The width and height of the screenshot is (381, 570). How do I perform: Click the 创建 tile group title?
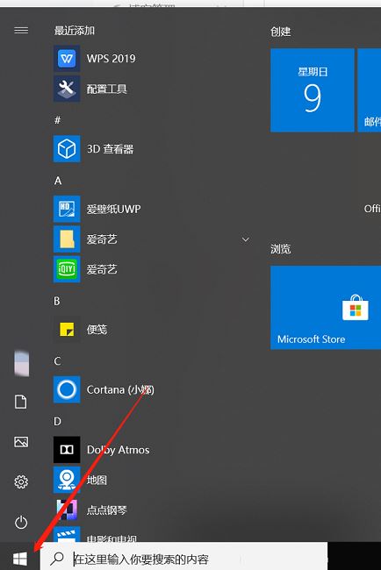[281, 32]
